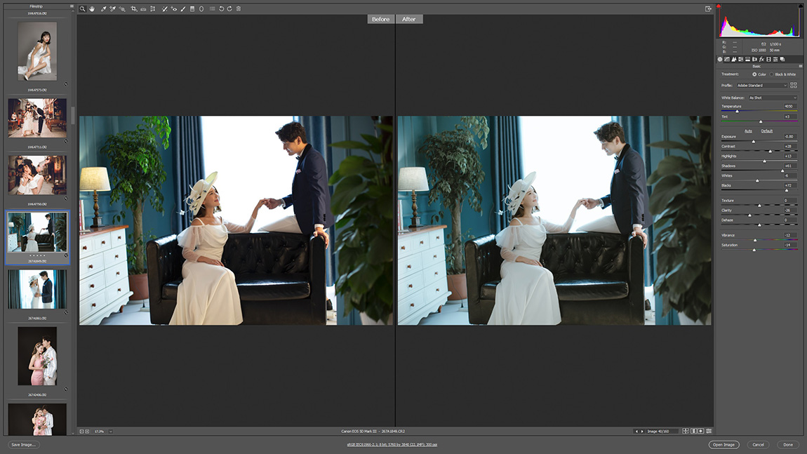Select the Zoom tool in the toolbar
Screen dimensions: 807x454
(x=82, y=8)
